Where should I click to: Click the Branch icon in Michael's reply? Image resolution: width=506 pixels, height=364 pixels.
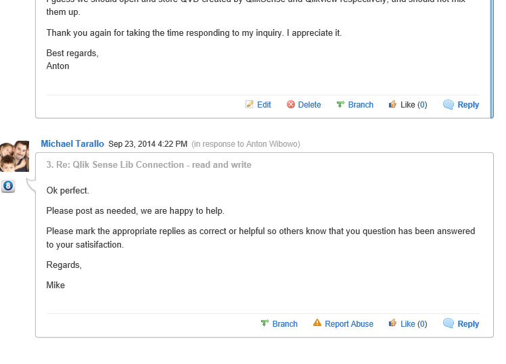point(265,324)
